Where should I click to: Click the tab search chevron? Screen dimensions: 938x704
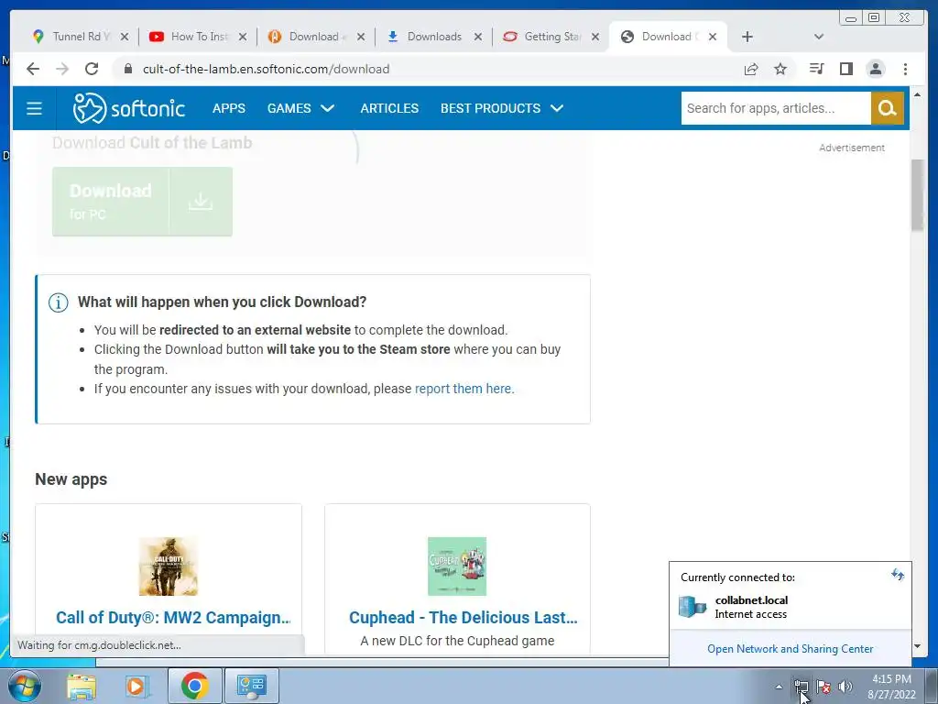tap(819, 37)
